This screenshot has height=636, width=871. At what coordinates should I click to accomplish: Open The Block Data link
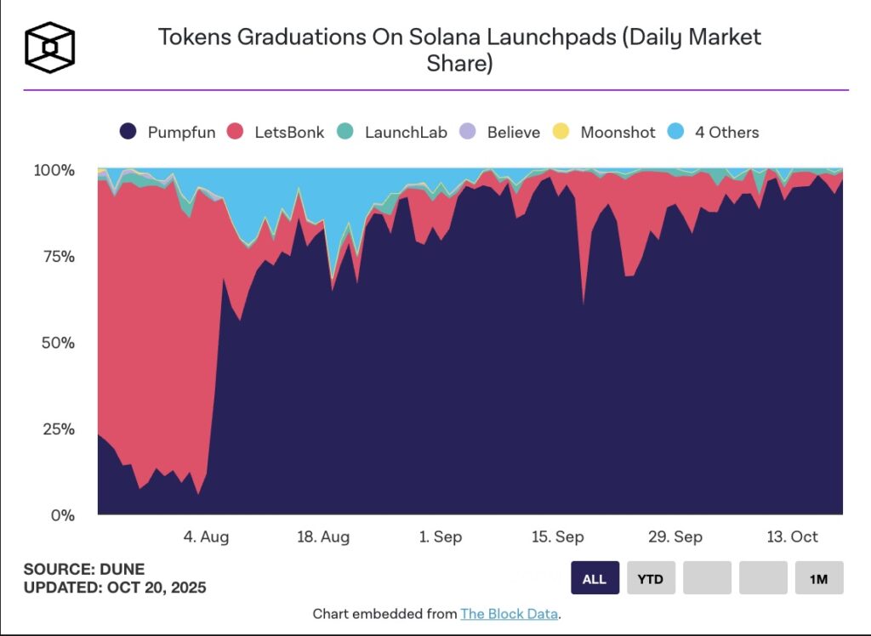coord(509,613)
